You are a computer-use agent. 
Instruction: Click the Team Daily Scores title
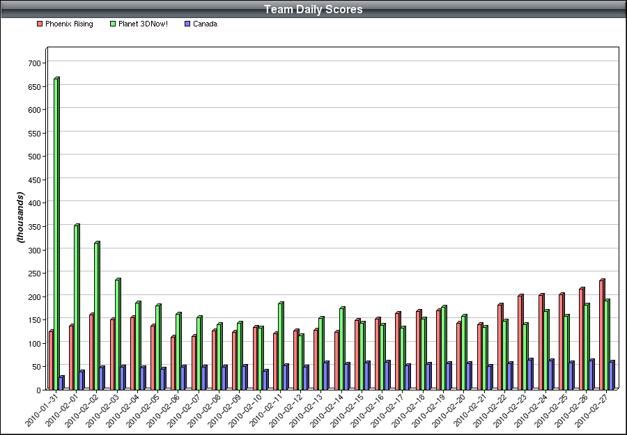coord(313,9)
